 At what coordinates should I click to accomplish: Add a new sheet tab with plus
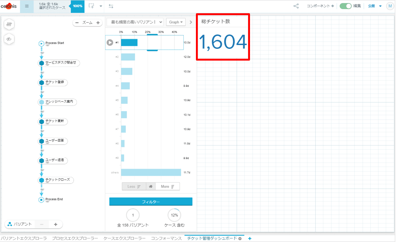(x=250, y=239)
